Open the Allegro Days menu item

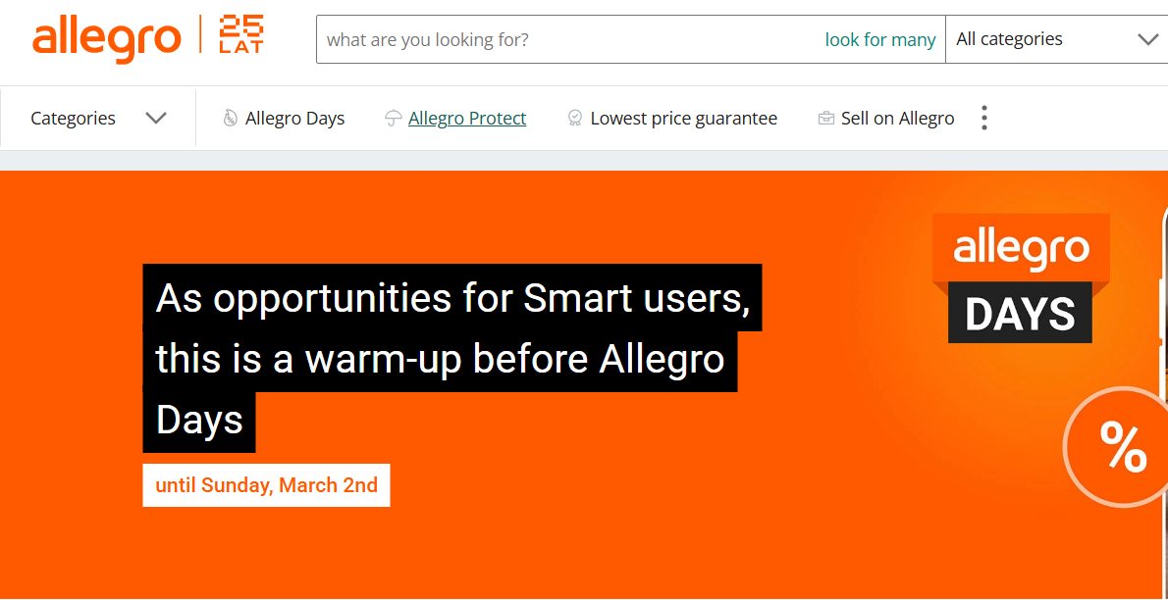coord(294,119)
